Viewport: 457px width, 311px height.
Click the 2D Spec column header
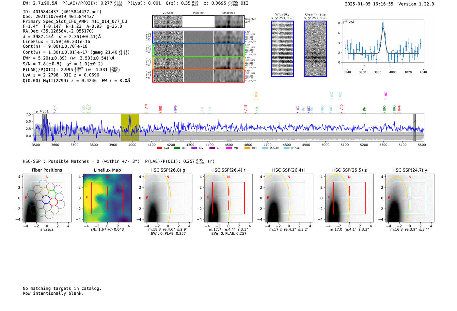[x=168, y=13]
